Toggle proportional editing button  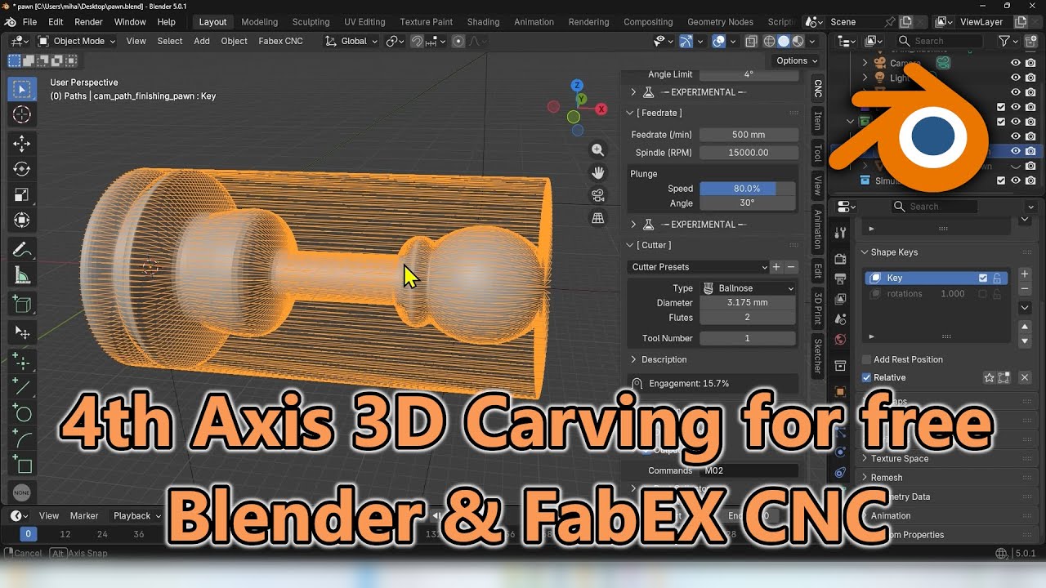point(458,41)
